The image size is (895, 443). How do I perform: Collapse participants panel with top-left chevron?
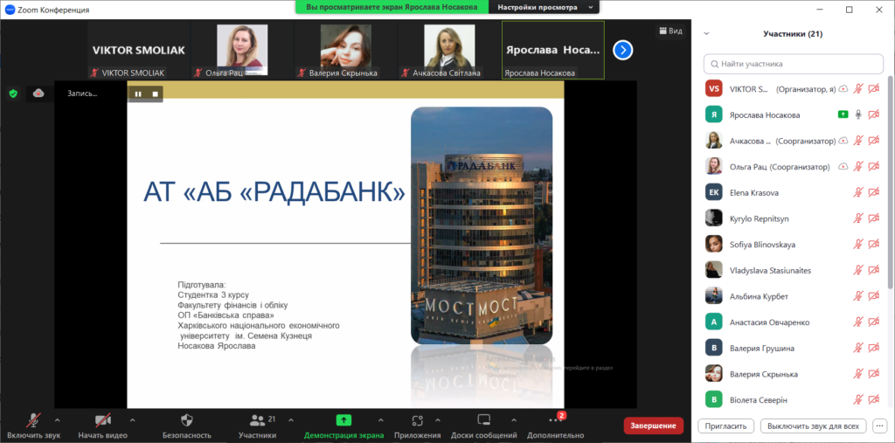tap(706, 34)
